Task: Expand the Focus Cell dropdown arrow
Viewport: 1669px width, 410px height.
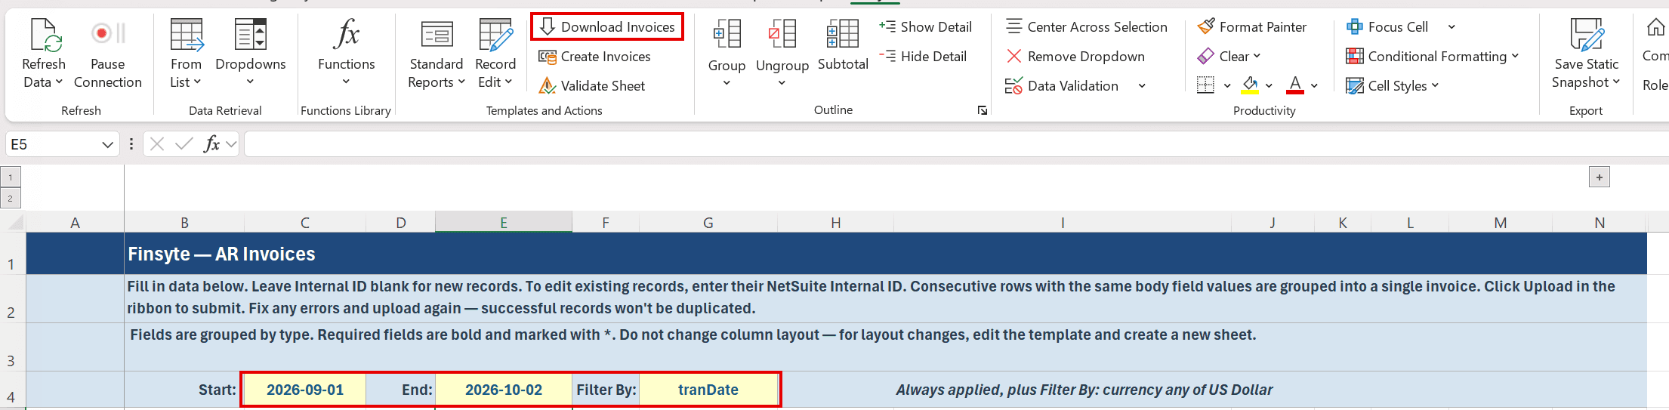Action: tap(1452, 27)
